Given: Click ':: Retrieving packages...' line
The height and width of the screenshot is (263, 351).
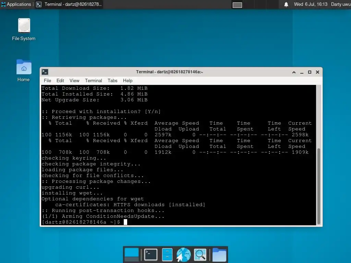Looking at the screenshot, I should 84,117.
